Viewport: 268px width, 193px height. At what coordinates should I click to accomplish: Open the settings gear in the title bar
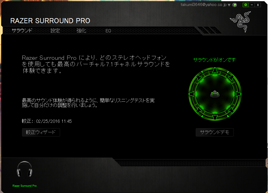[246, 5]
